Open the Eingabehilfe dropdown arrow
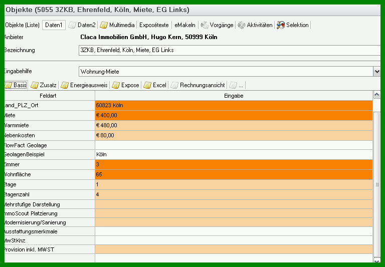385x267 pixels. point(377,72)
